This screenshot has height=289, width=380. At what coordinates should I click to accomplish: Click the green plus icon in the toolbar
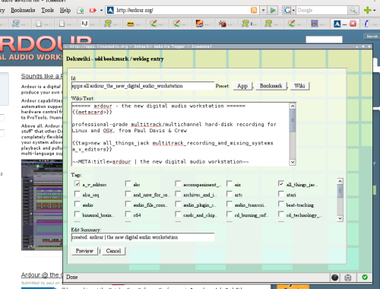tap(367, 11)
